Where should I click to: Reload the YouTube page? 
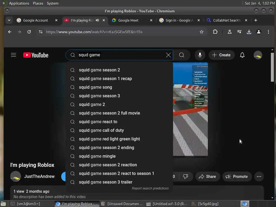[x=29, y=32]
